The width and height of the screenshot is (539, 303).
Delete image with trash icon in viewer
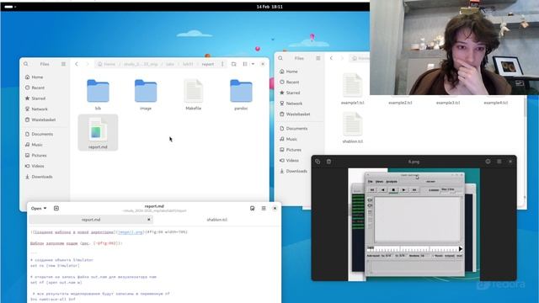328,162
